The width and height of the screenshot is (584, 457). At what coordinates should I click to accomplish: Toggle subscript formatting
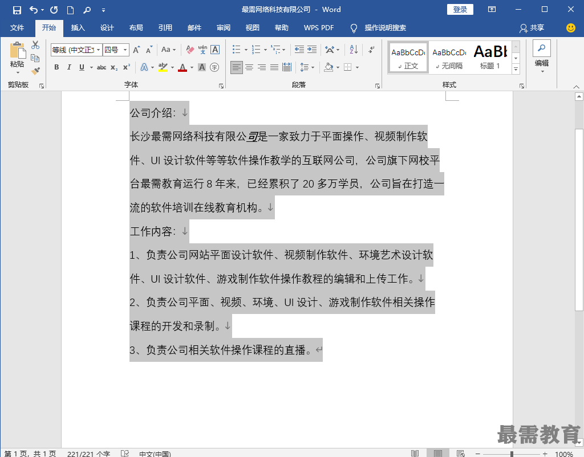114,67
